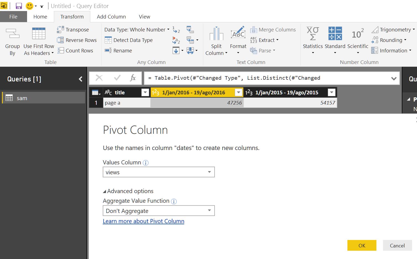Click the fx formula icon
Screen dimensions: 417x259
pos(133,78)
